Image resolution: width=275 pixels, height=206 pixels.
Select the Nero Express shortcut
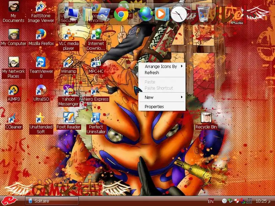point(96,93)
